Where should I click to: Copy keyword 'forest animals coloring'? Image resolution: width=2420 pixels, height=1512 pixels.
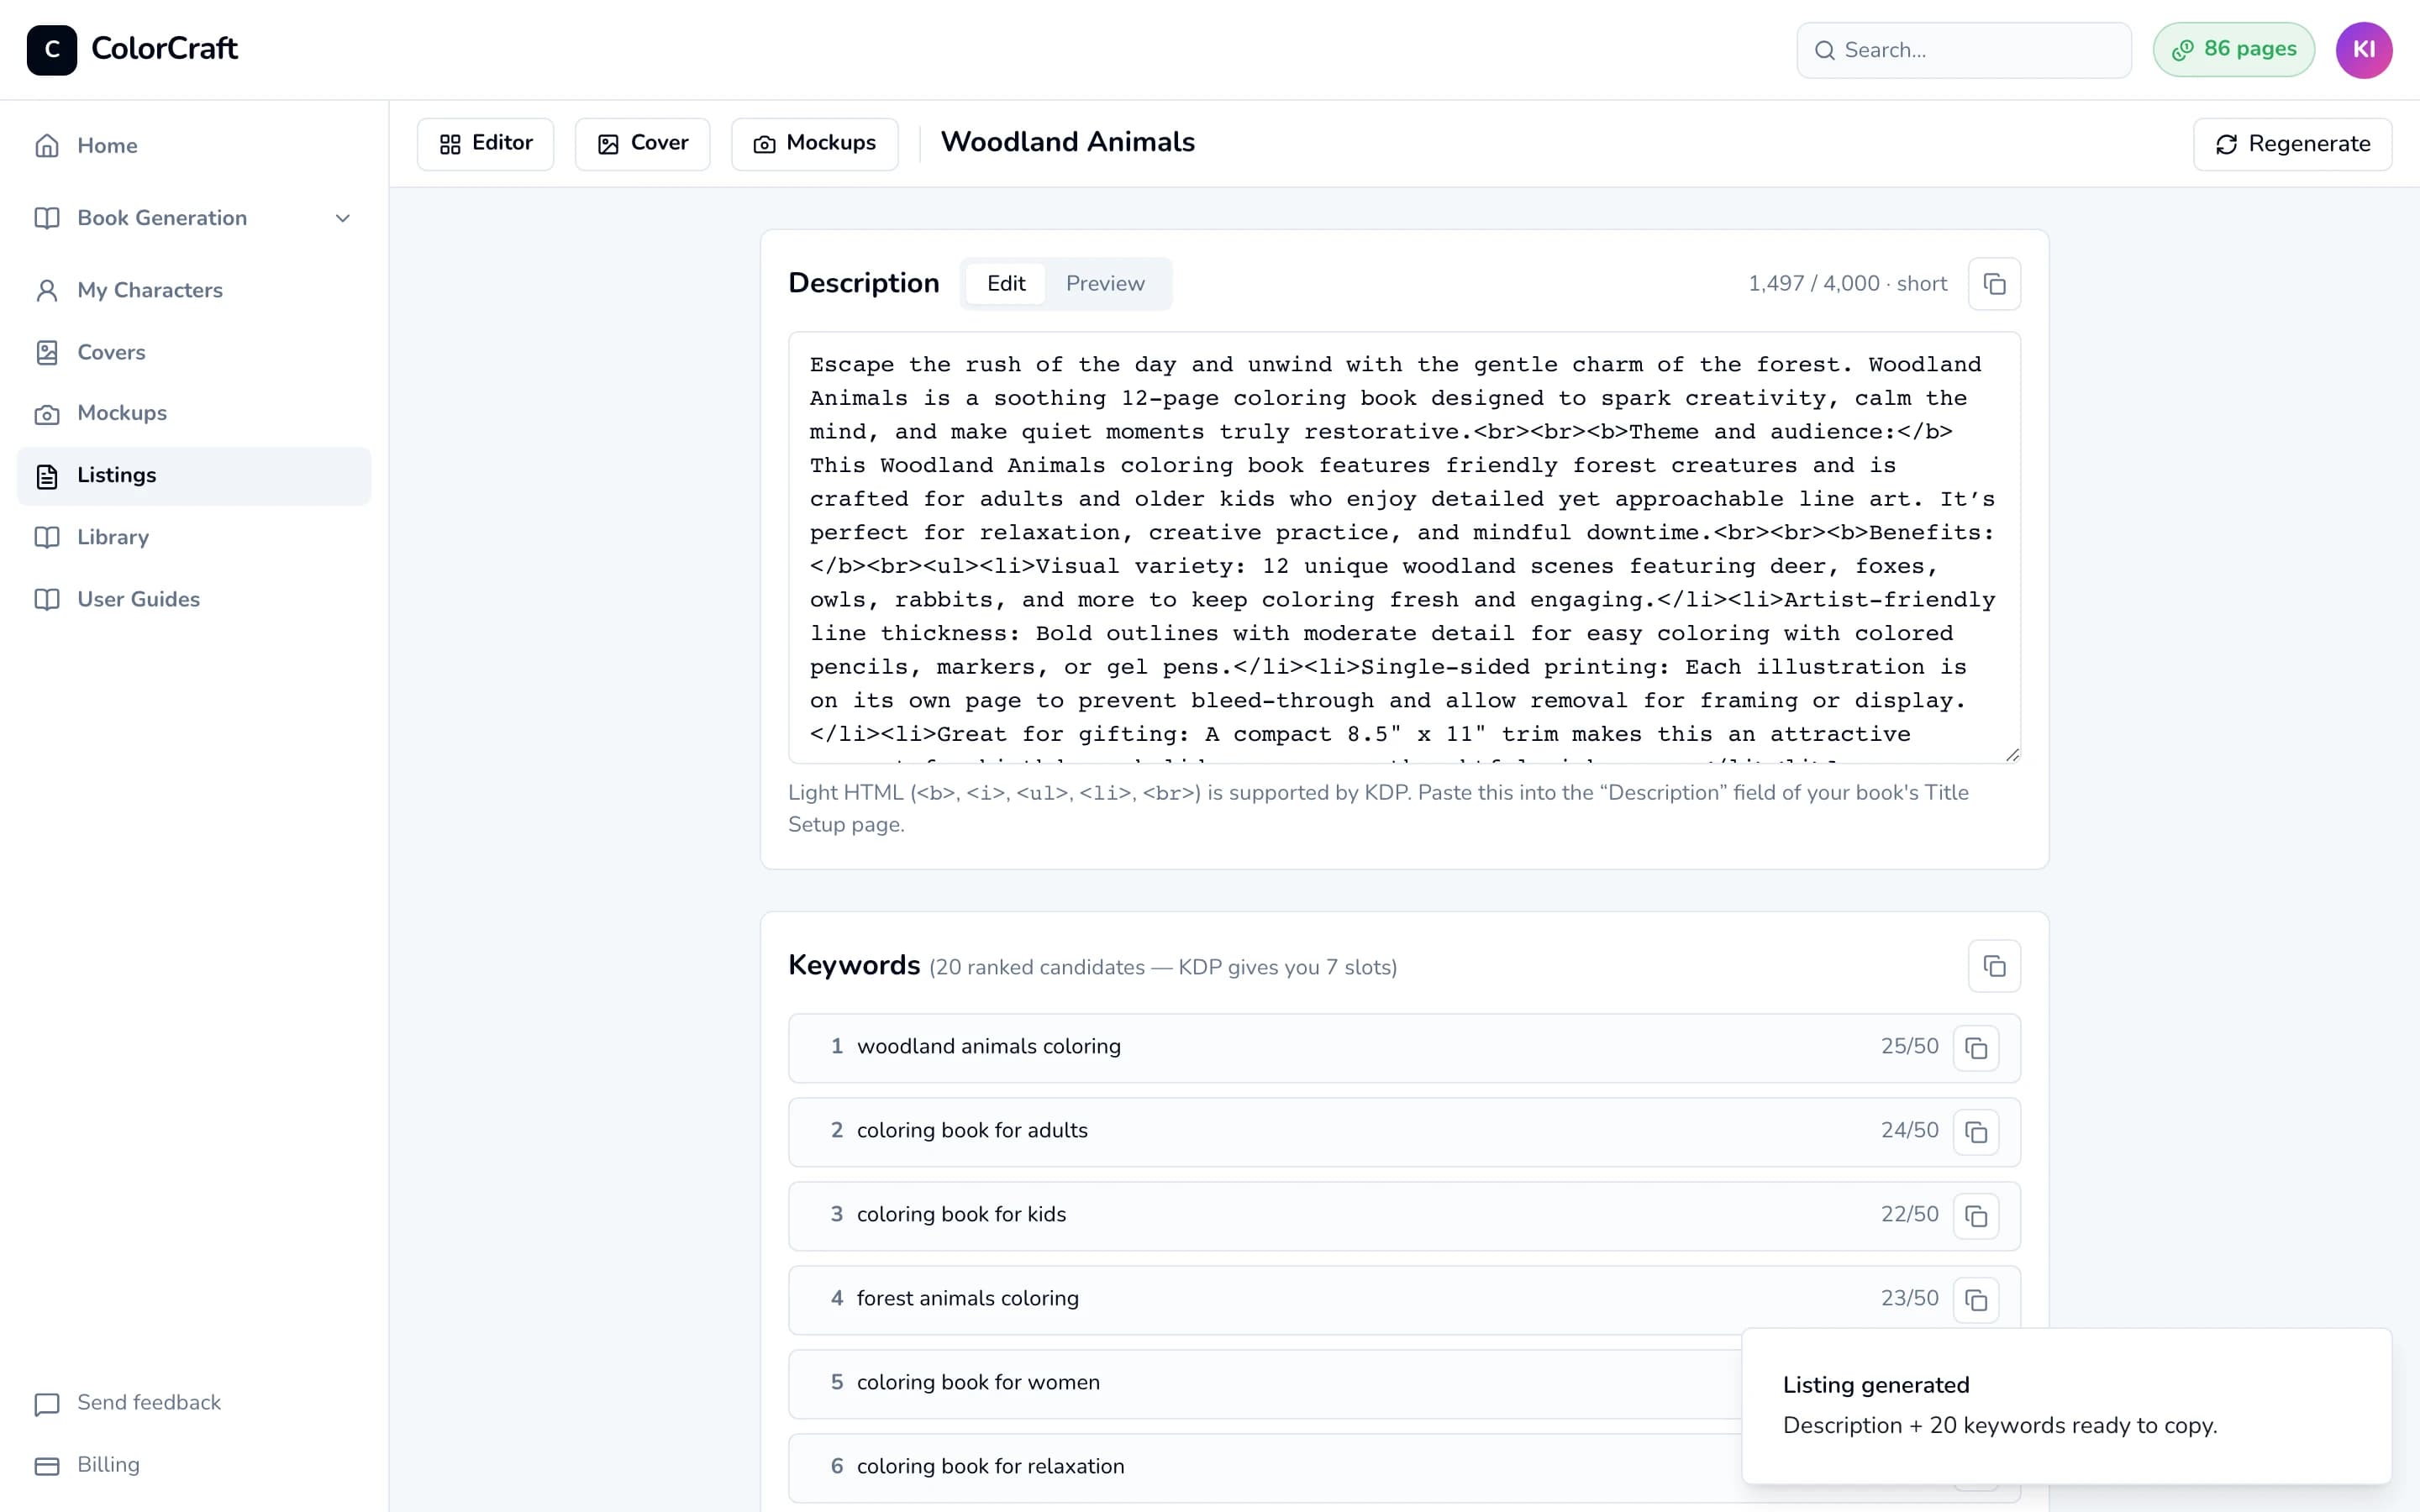(1976, 1300)
